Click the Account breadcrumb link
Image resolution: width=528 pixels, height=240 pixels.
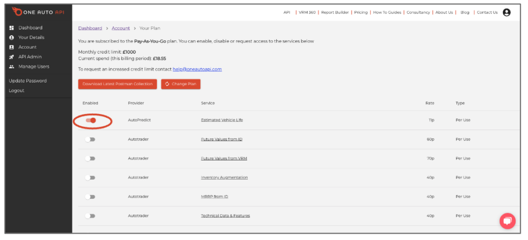pyautogui.click(x=121, y=28)
